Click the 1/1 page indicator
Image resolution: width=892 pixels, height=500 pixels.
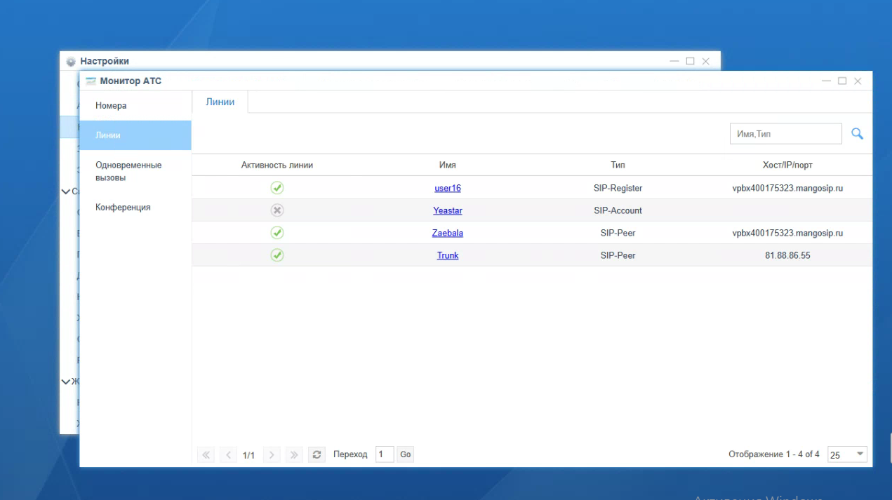248,455
